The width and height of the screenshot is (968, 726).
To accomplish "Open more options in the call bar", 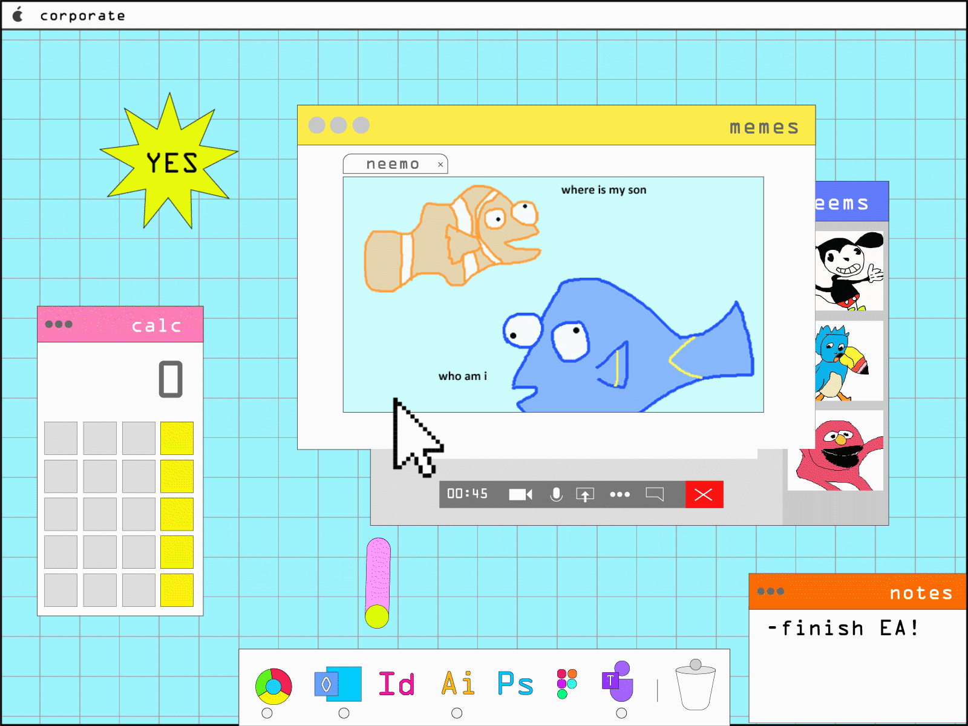I will [x=620, y=494].
